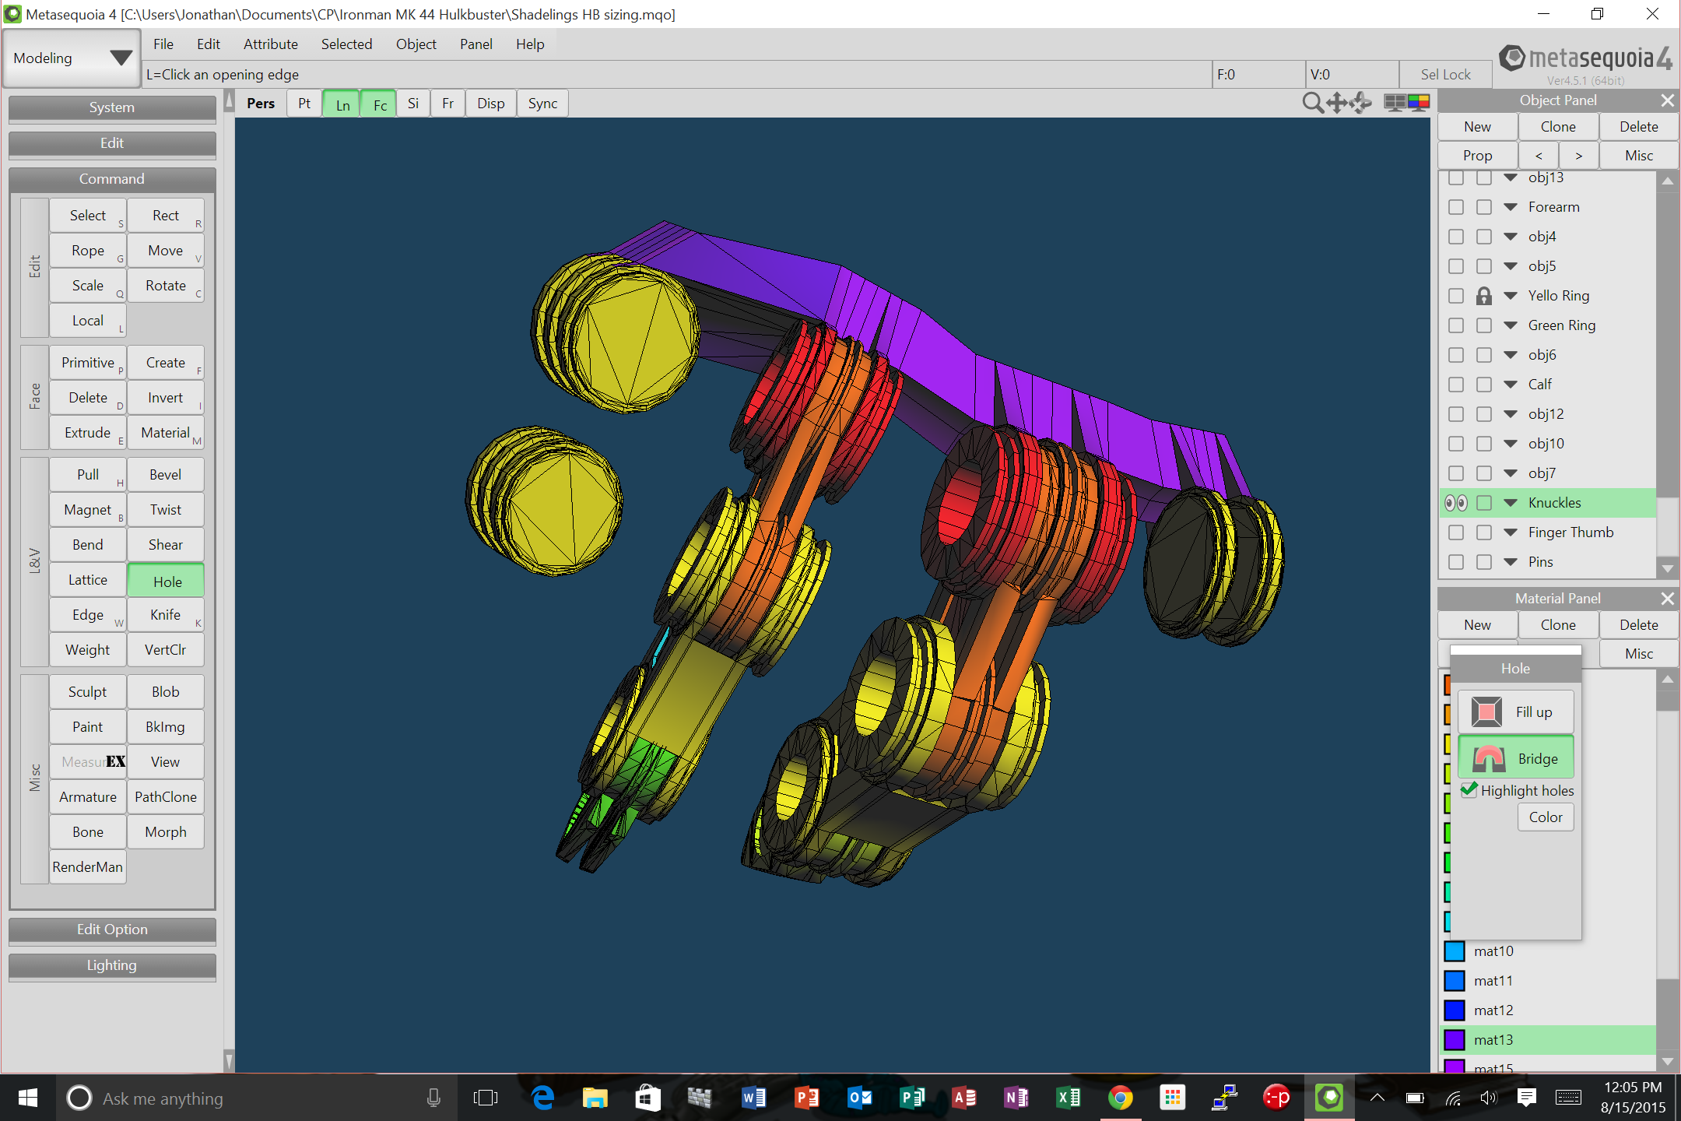Toggle Green Ring visibility checkbox
Image resolution: width=1681 pixels, height=1121 pixels.
tap(1455, 325)
